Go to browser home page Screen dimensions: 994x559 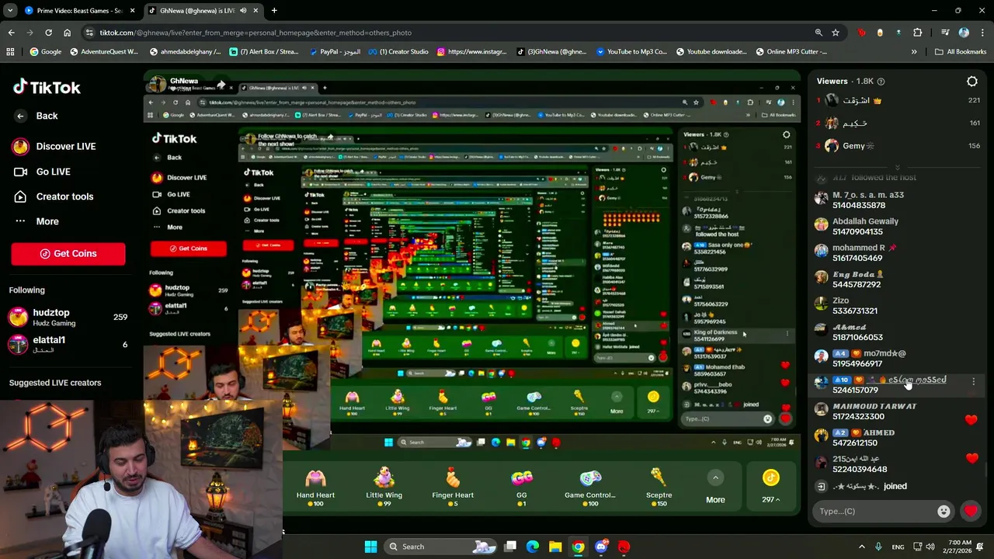point(67,33)
